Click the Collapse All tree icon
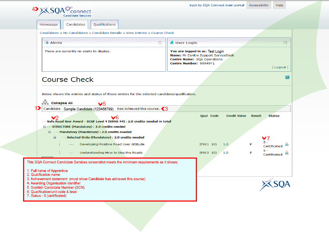 click(x=45, y=102)
